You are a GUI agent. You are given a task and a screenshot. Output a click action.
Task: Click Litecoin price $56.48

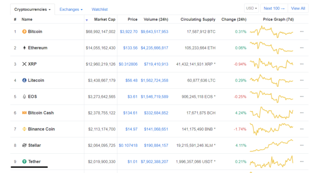coord(131,80)
